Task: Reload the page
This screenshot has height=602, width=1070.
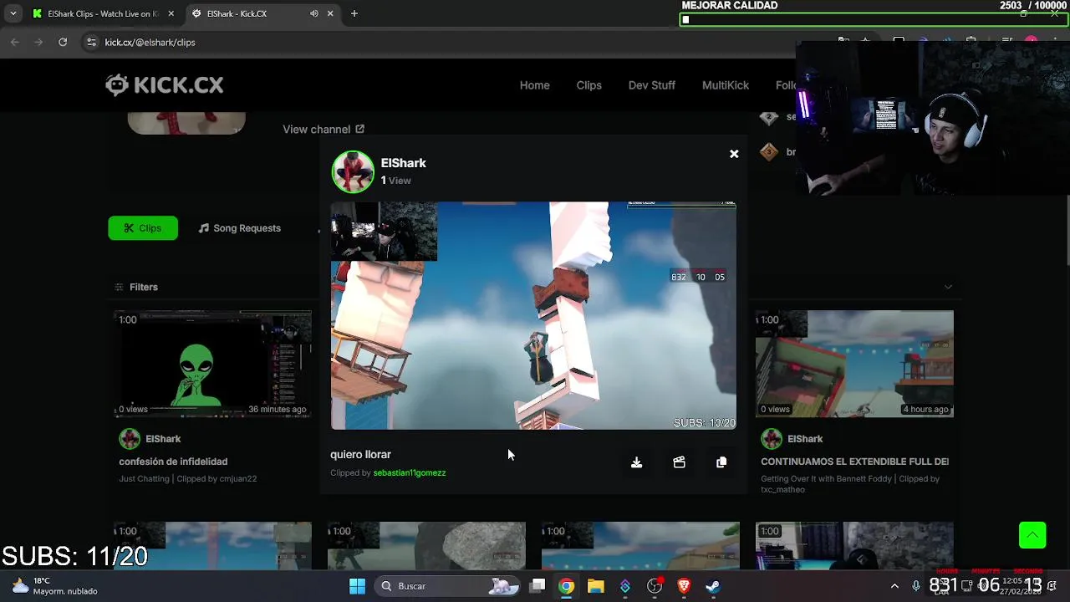Action: [63, 42]
